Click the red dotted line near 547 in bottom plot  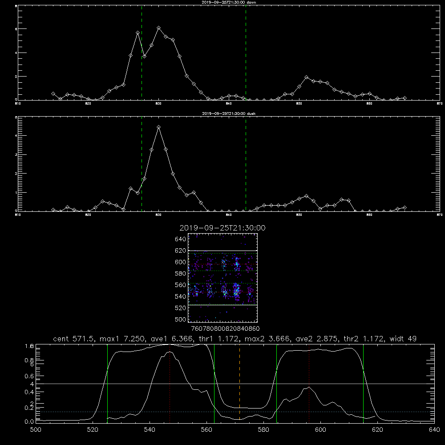[170, 383]
